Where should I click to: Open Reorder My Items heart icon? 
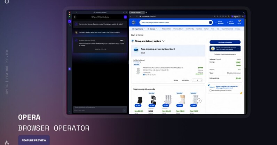217,23
